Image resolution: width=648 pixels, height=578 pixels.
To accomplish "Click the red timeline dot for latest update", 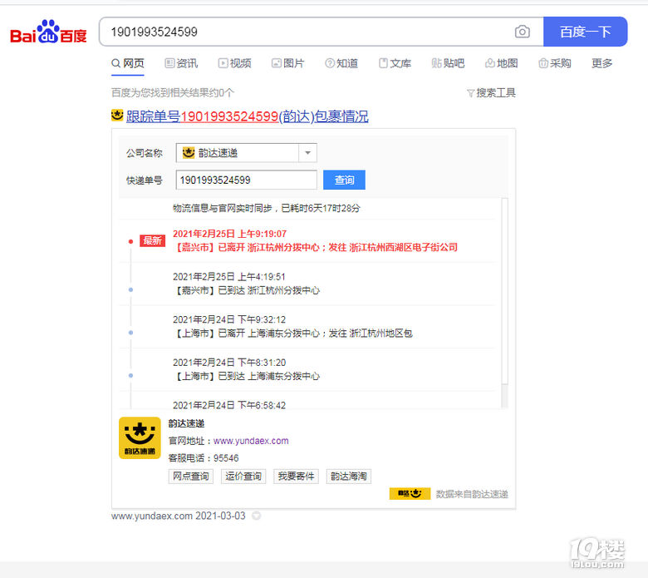I will (130, 241).
